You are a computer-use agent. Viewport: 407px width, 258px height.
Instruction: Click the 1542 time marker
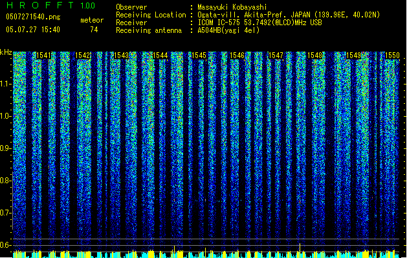(83, 55)
